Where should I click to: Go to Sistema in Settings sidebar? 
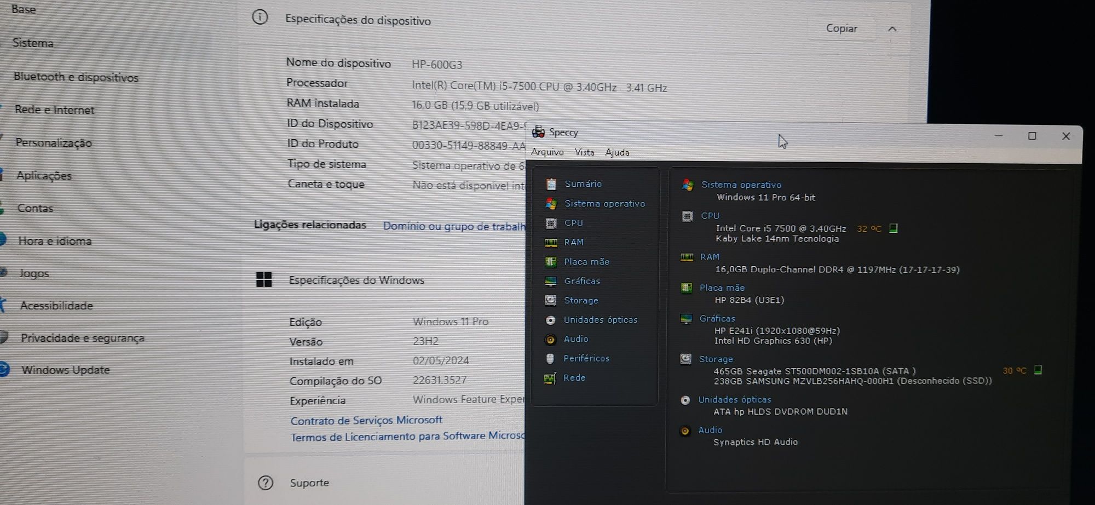(33, 43)
